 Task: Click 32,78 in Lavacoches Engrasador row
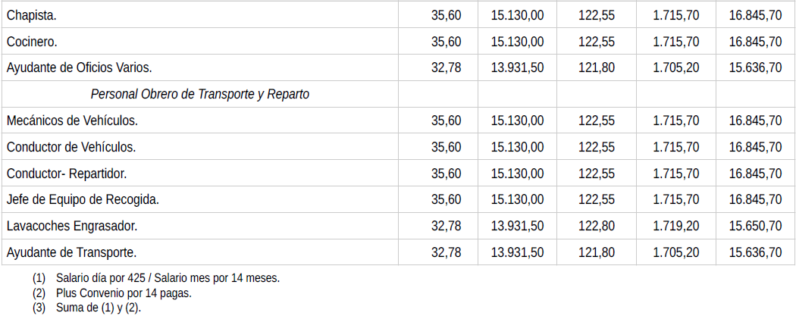point(446,226)
